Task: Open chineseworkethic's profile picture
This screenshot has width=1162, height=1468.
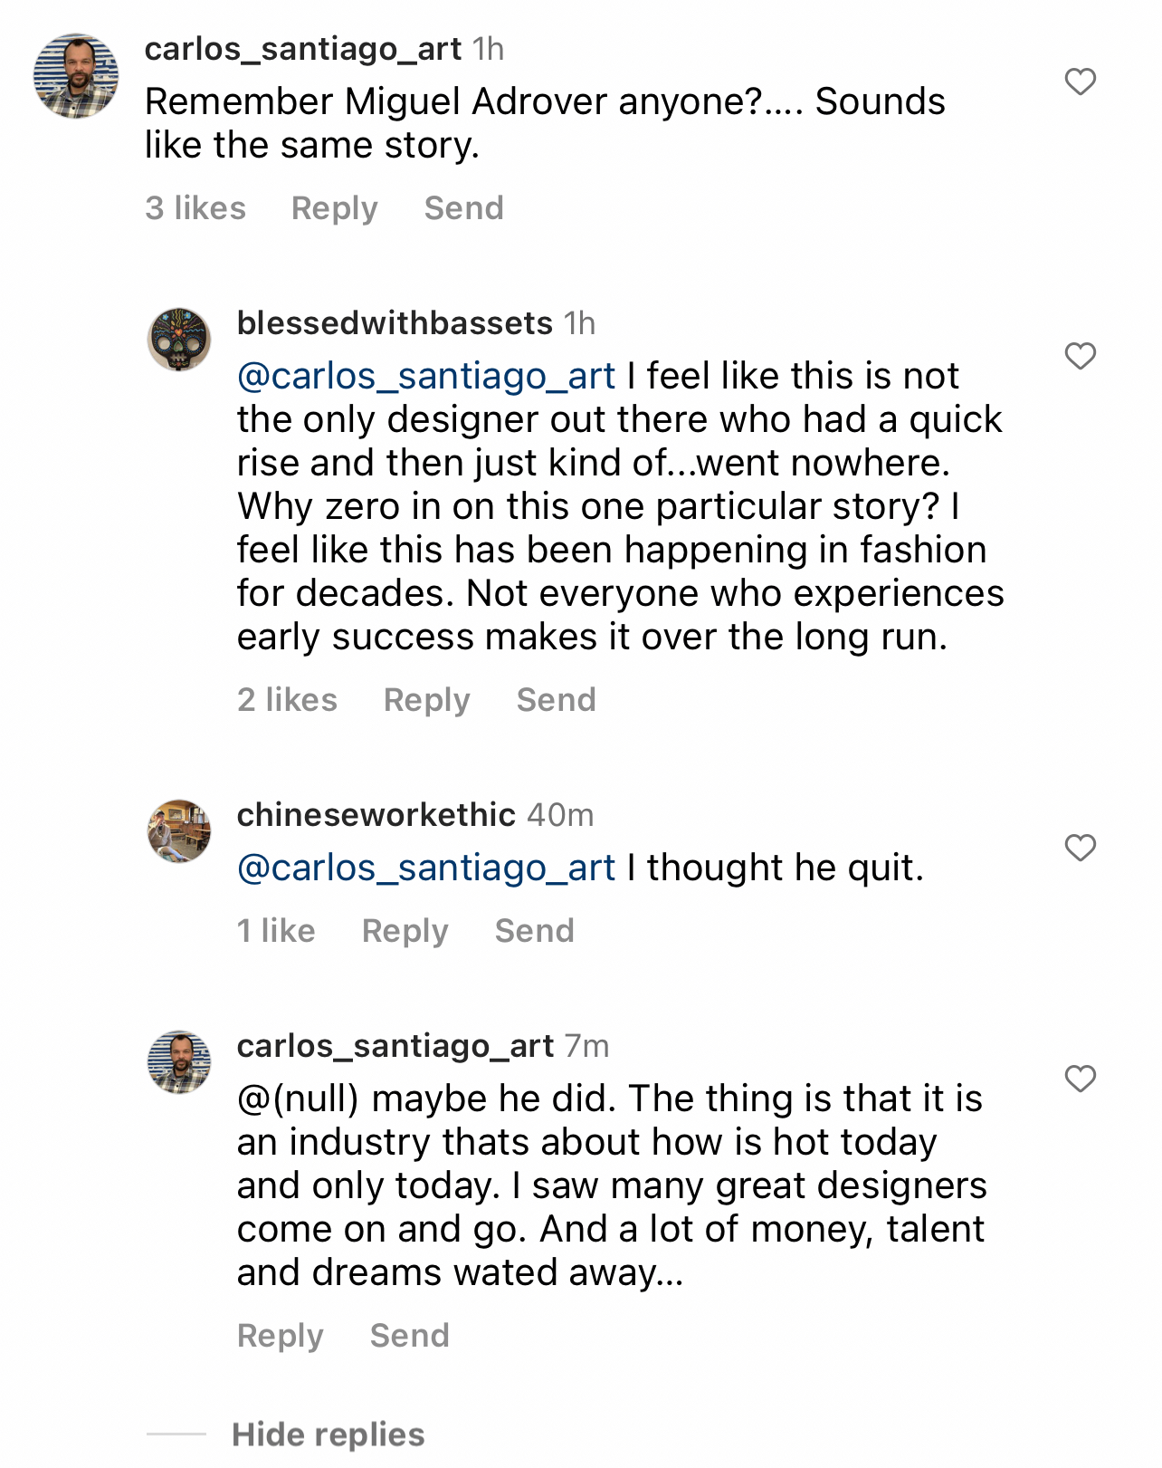Action: (x=179, y=831)
